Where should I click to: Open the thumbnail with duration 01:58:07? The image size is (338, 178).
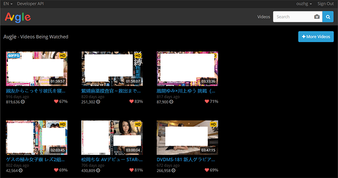(x=112, y=69)
